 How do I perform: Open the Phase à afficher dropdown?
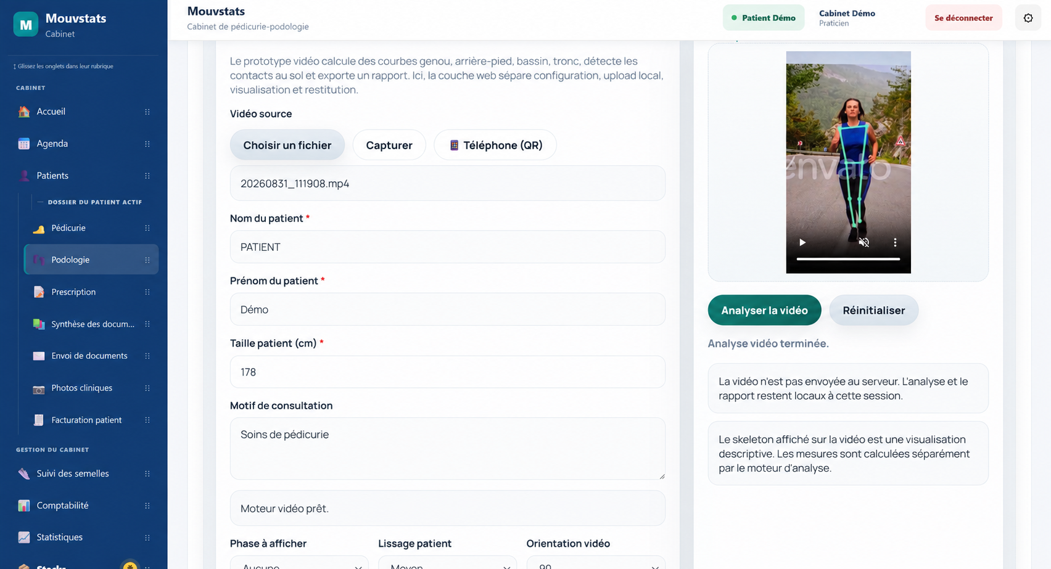click(x=299, y=565)
